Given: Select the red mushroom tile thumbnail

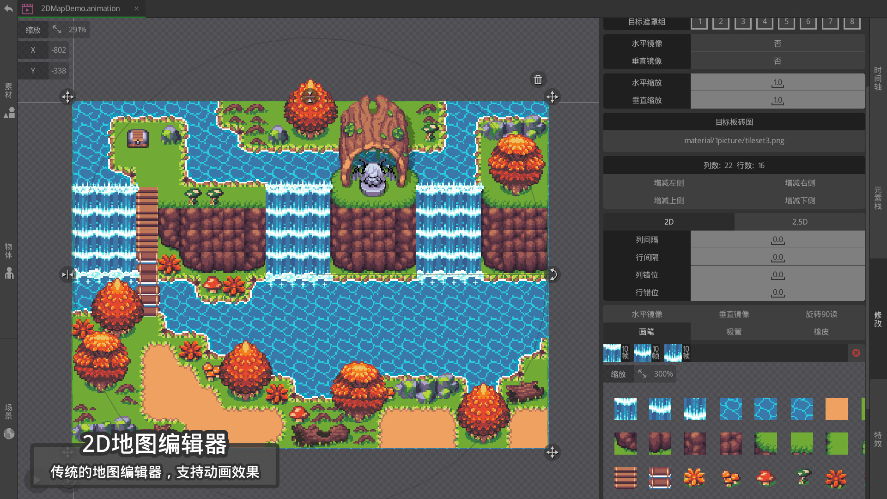Looking at the screenshot, I should point(765,478).
